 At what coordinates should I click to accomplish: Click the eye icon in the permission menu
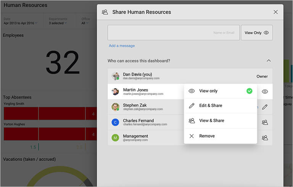point(192,91)
